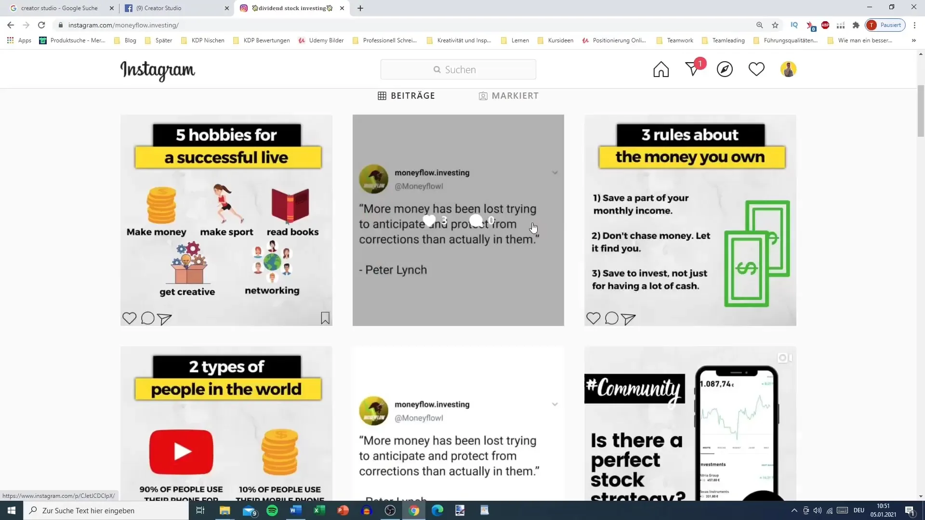Open the Chrome extensions puzzle icon
The height and width of the screenshot is (520, 925).
coord(856,25)
